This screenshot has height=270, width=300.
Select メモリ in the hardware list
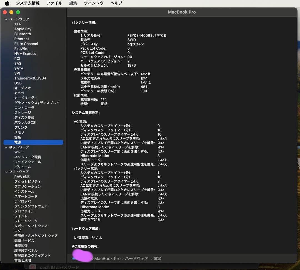click(19, 132)
